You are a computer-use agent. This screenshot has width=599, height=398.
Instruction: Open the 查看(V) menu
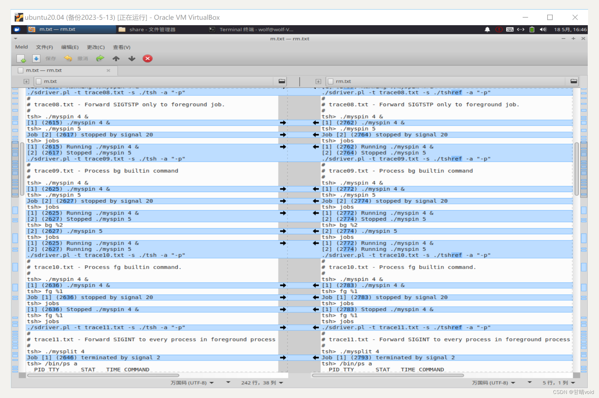click(x=122, y=47)
